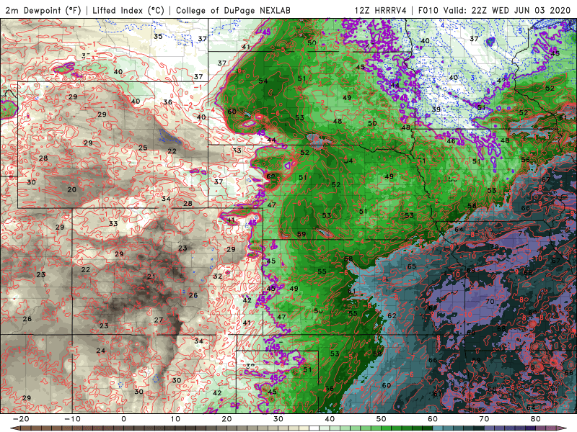Click the dewpoint value "35" on the map
Viewport: 577px width, 432px height.
[x=158, y=37]
